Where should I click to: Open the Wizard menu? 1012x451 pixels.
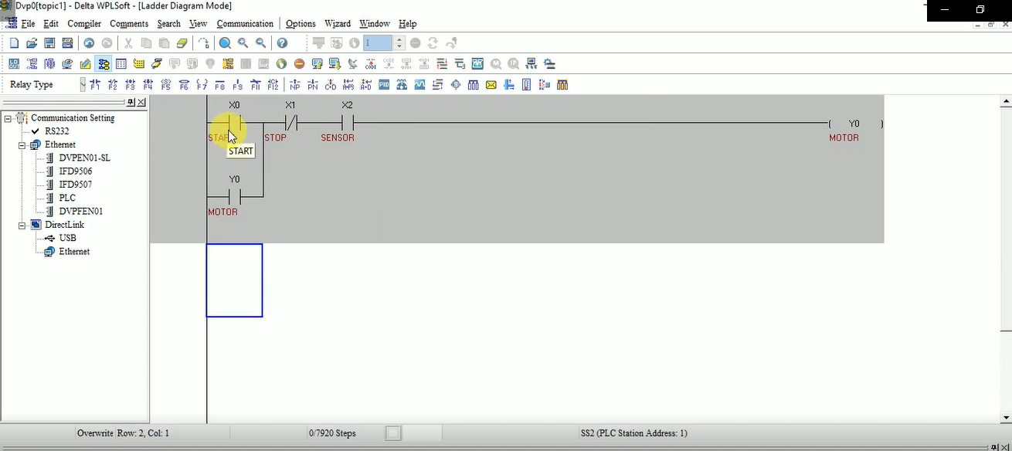(x=338, y=23)
